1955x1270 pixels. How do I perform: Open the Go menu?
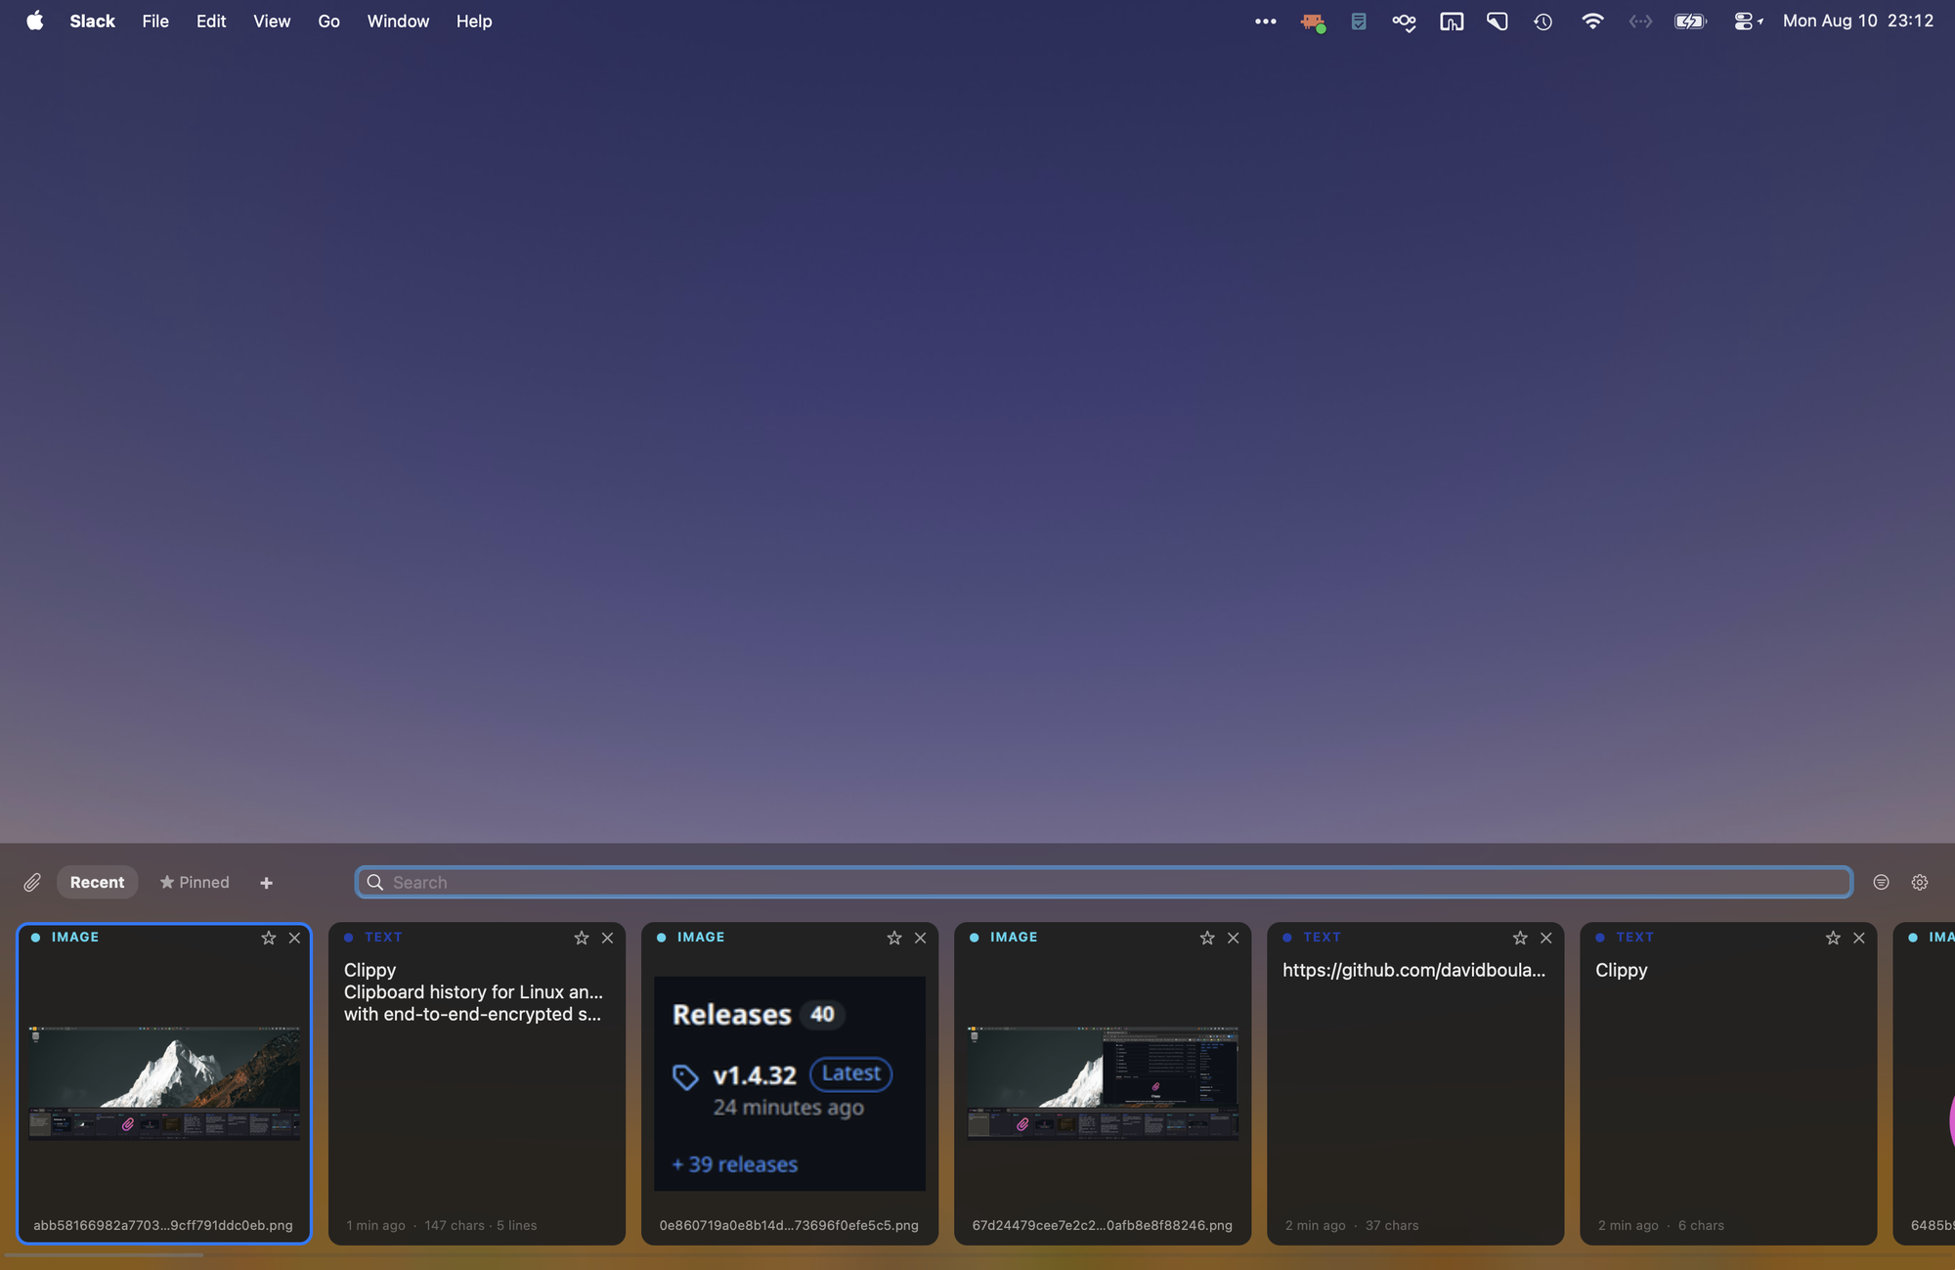328,21
